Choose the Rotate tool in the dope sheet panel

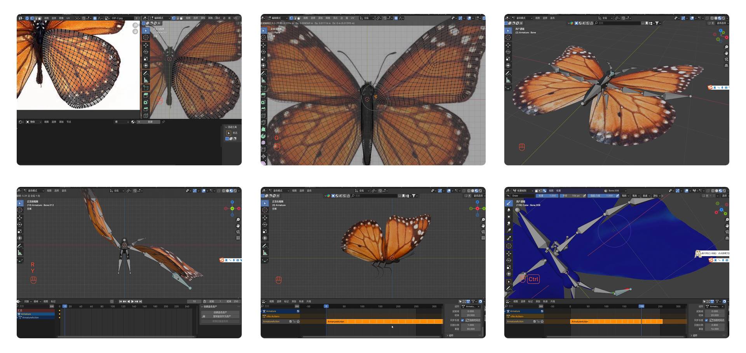[20, 225]
